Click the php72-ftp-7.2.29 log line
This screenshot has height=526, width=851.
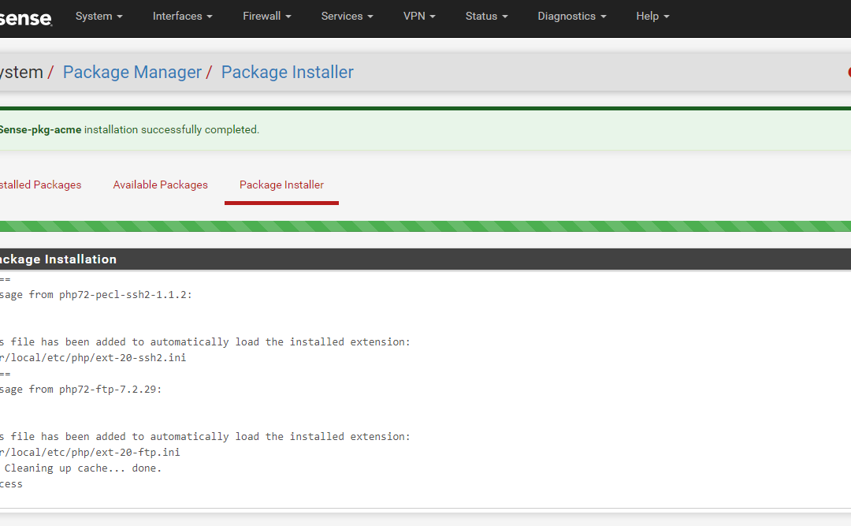(81, 389)
